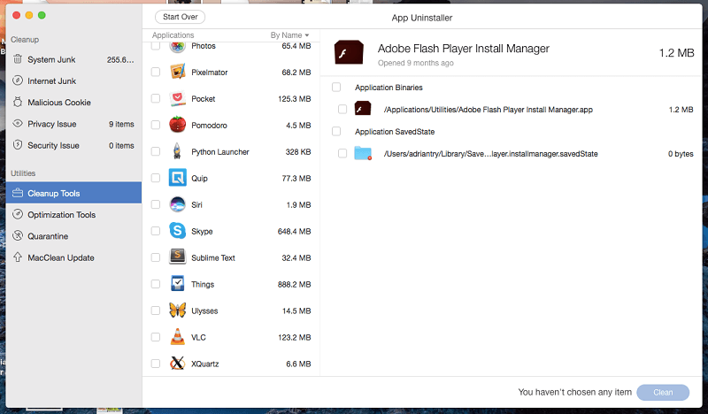Enable the Application SavedState checkbox
Viewport: 708px width, 414px height.
click(336, 132)
